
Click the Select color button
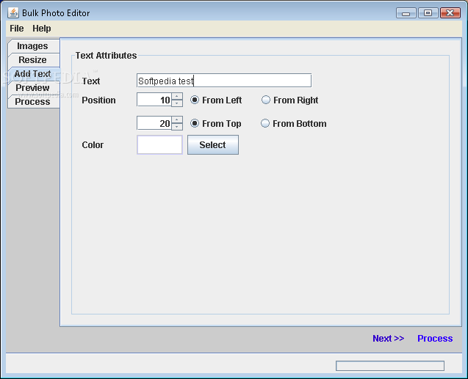tap(213, 144)
